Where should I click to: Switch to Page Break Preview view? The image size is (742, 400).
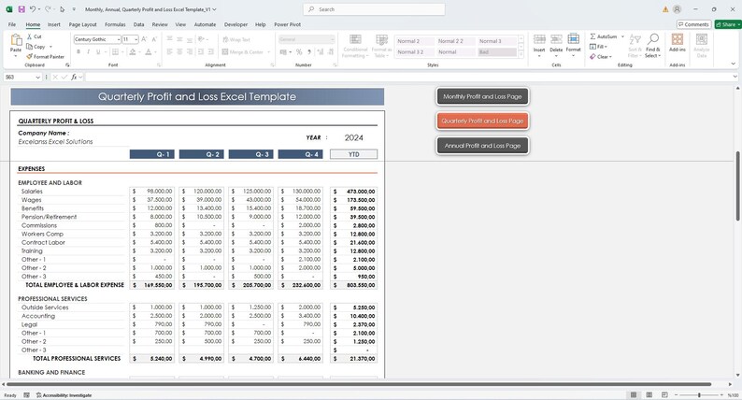click(664, 394)
